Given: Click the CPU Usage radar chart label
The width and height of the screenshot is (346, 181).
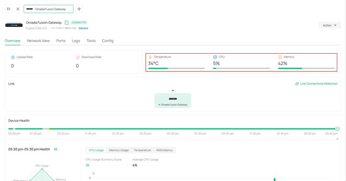Looking at the screenshot, I should pos(42,166).
